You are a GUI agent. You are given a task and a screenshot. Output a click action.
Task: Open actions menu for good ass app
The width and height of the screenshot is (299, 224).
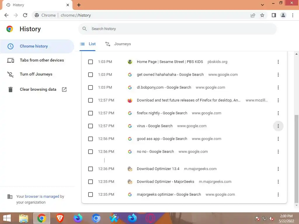[x=278, y=139]
